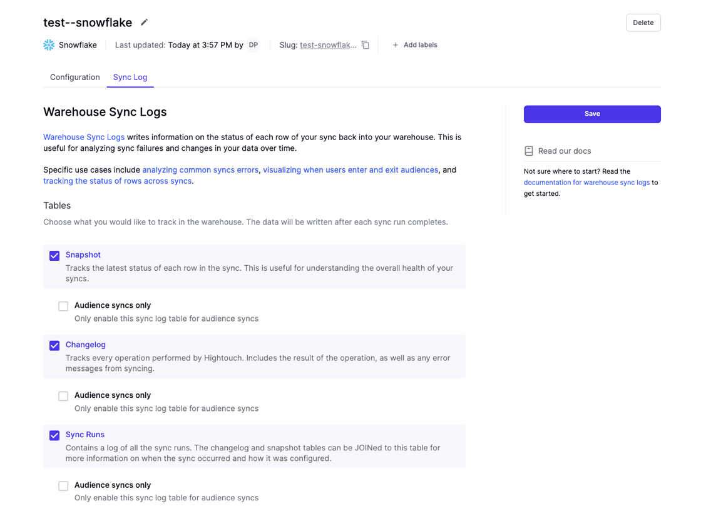Click the DP user avatar badge
The image size is (701, 531).
coord(253,45)
